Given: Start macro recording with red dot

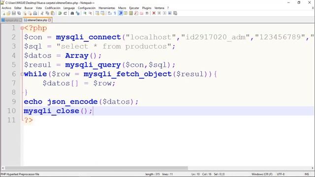Looking at the screenshot, I should [154, 13].
